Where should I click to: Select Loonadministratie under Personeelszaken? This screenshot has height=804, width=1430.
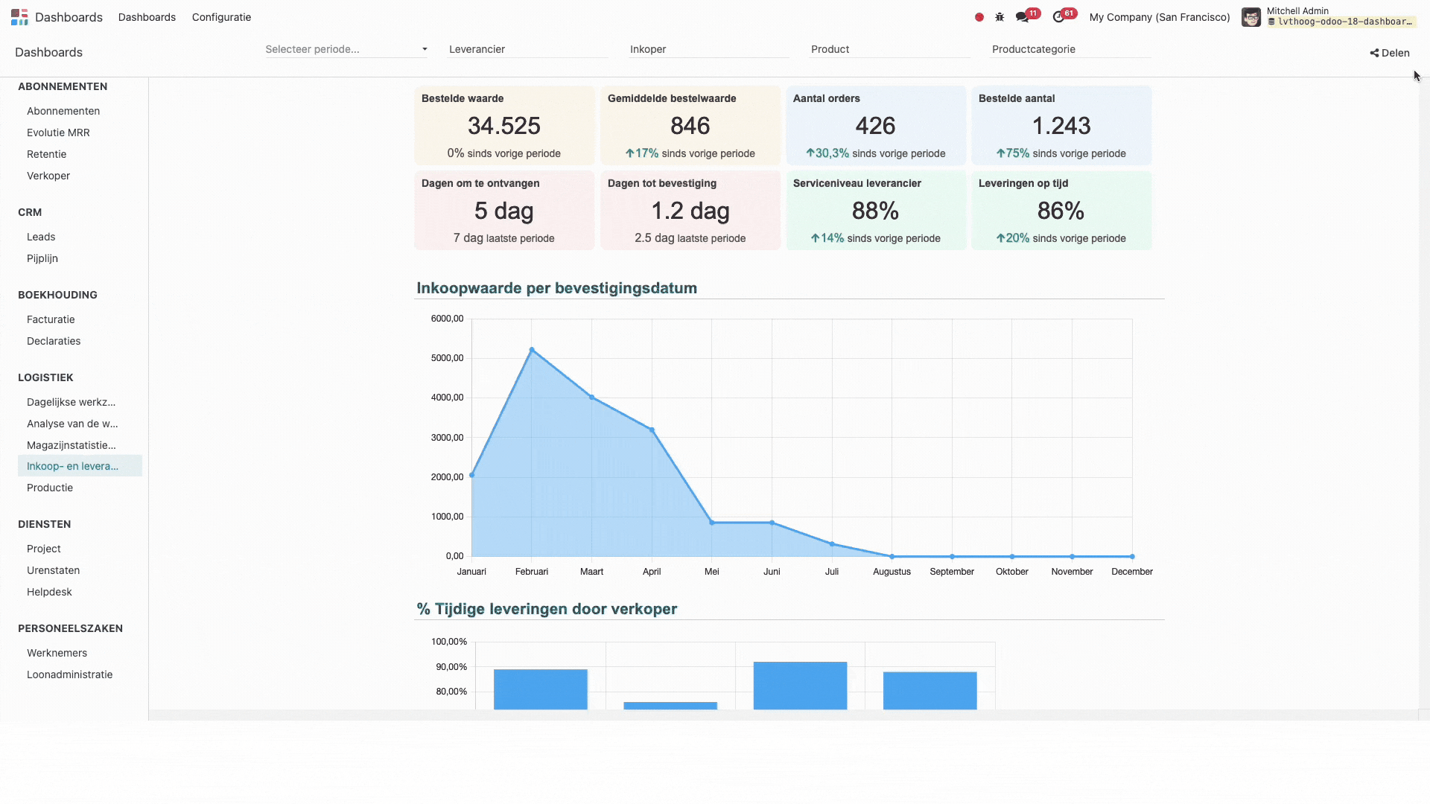69,674
